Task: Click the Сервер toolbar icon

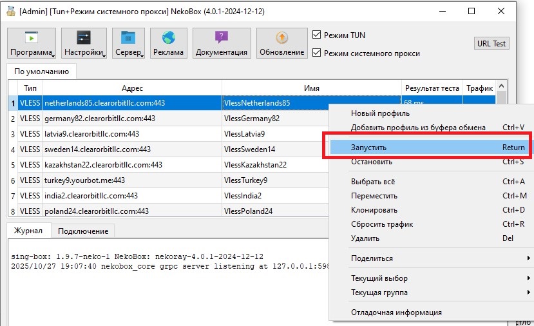Action: 128,38
